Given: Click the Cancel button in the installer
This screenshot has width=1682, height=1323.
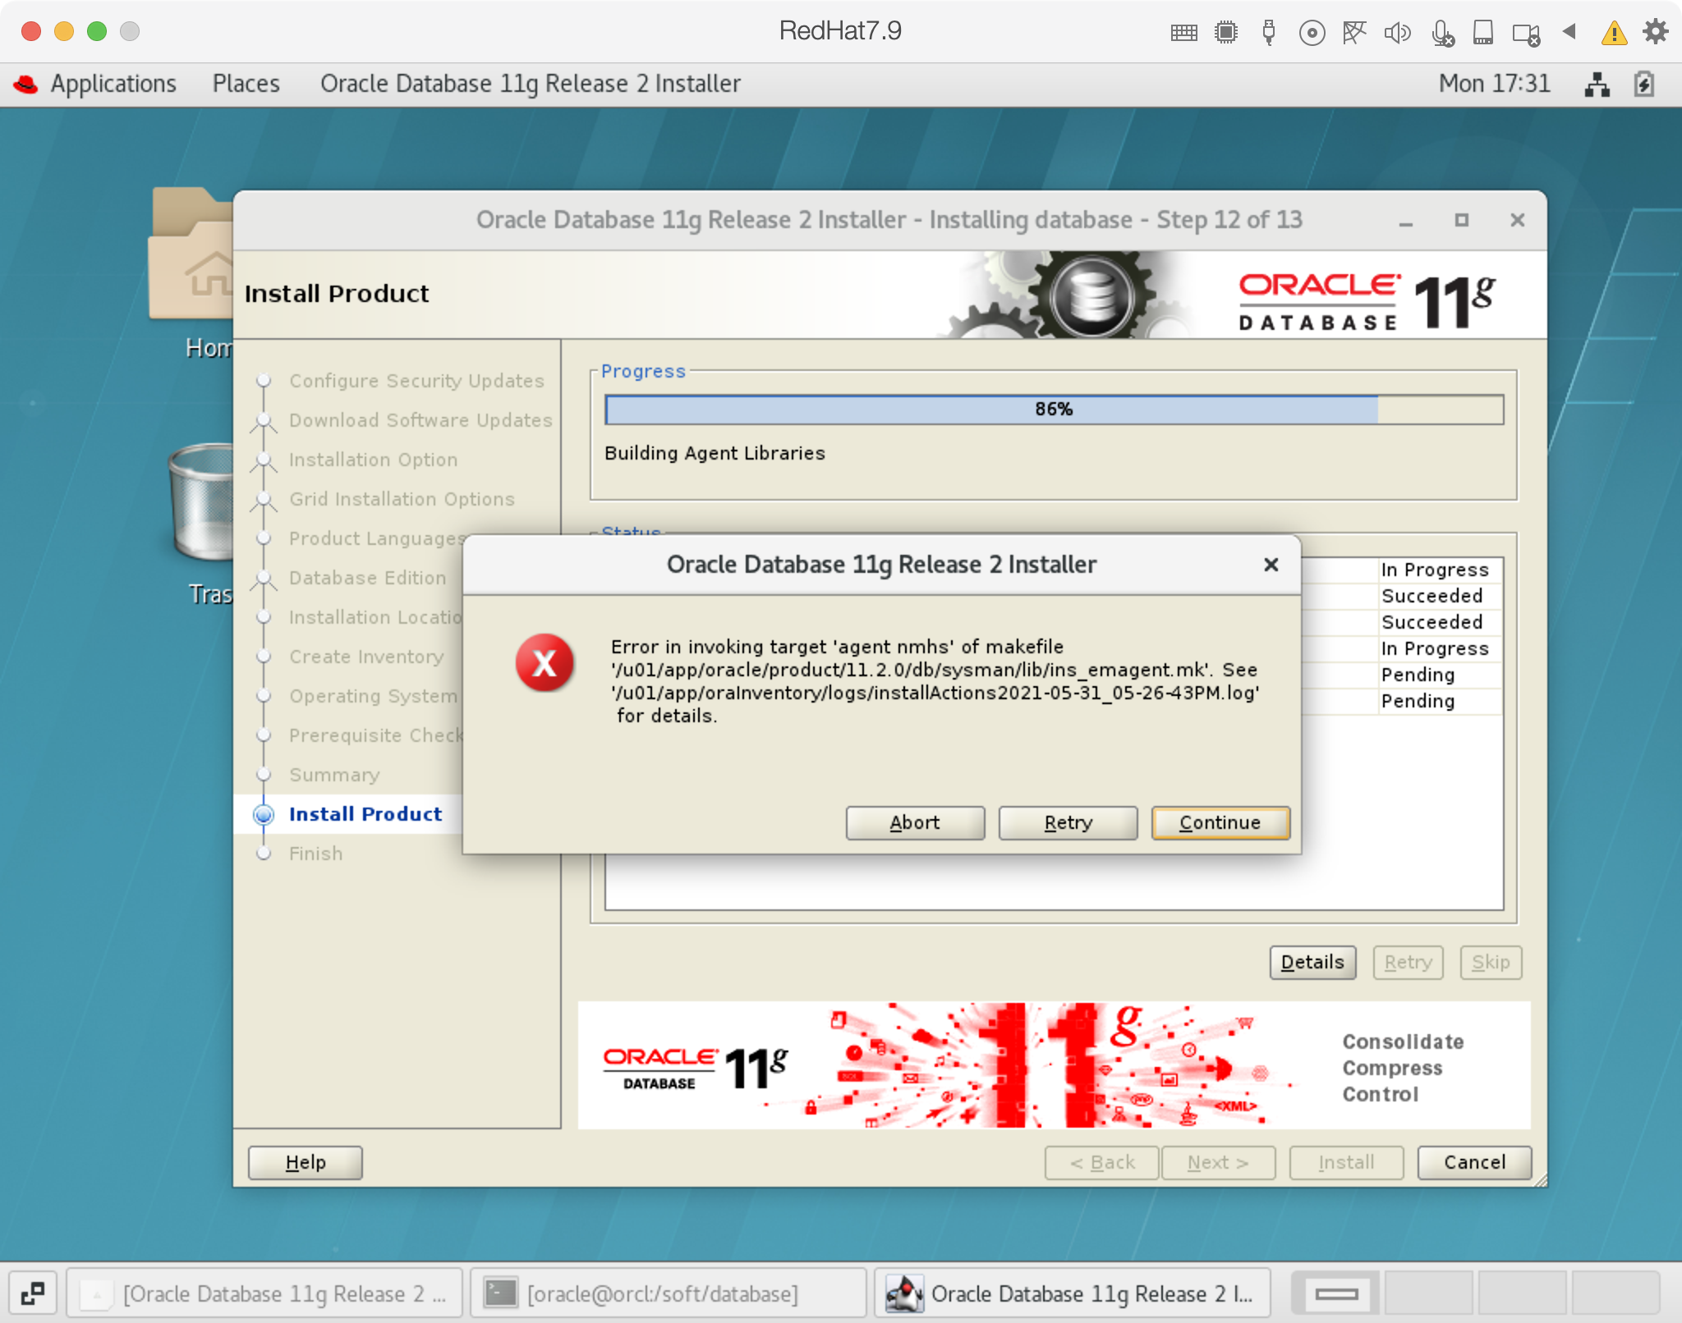Looking at the screenshot, I should 1473,1162.
